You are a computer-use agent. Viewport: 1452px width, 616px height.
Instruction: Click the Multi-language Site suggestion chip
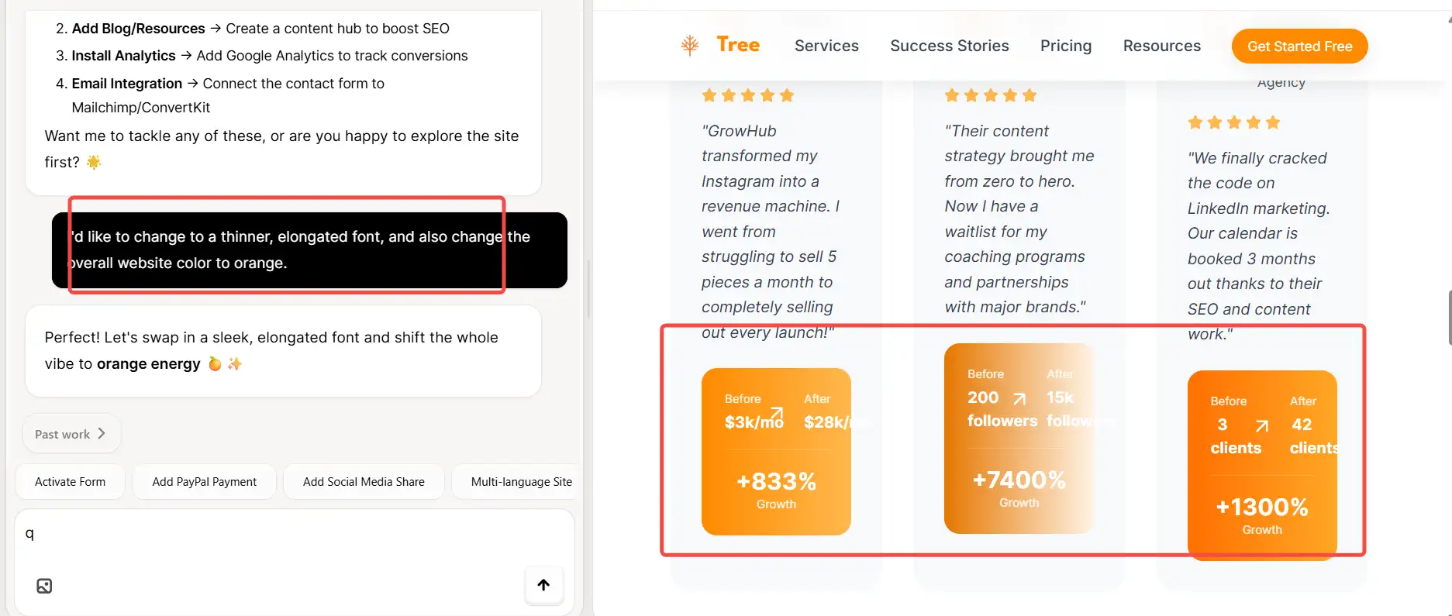coord(521,482)
